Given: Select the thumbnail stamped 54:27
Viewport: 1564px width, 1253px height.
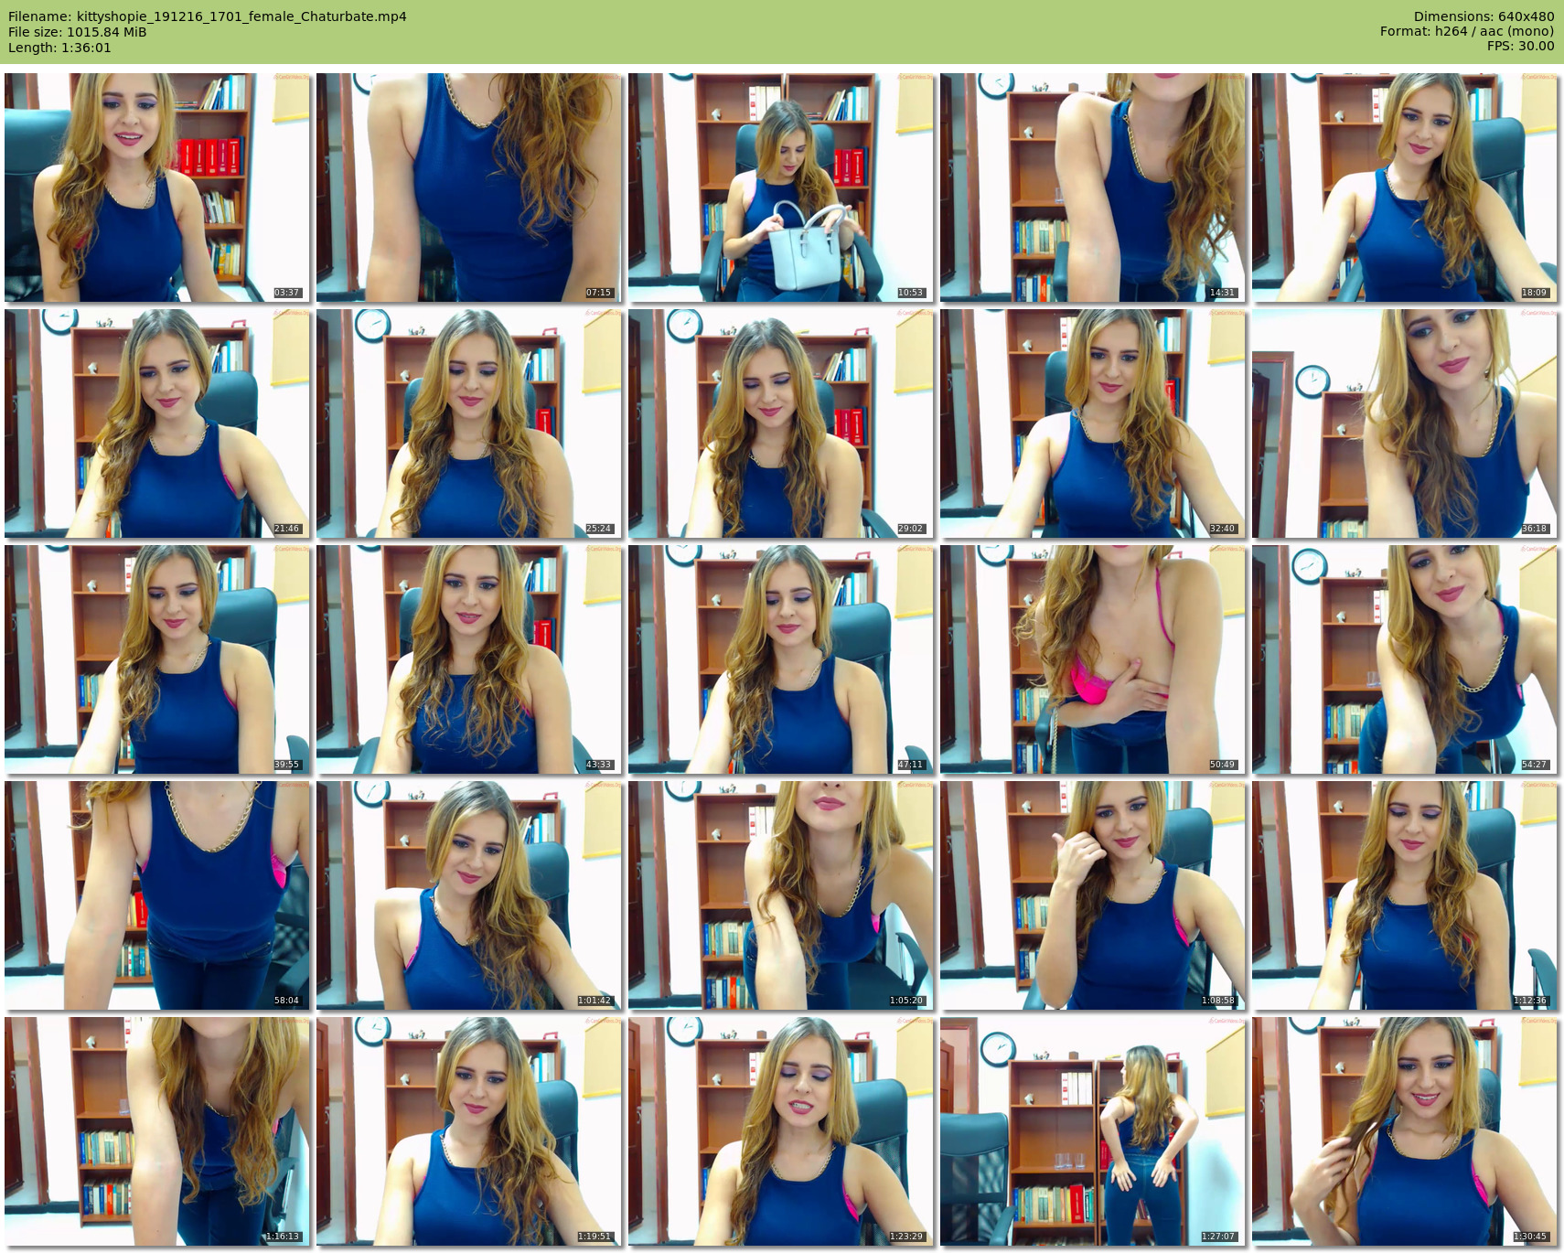Looking at the screenshot, I should tap(1404, 659).
